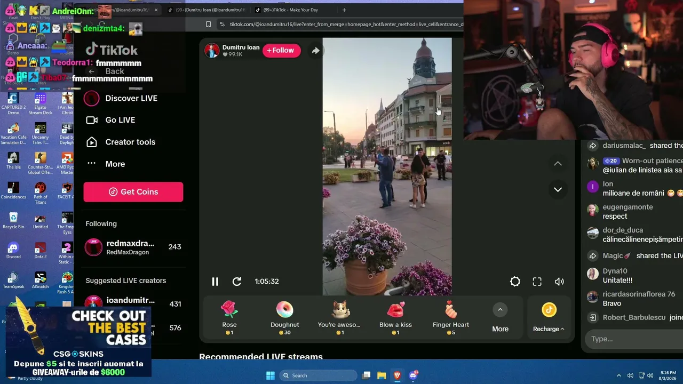The image size is (683, 384).
Task: Reload the live stream with the refresh icon
Action: tap(237, 282)
